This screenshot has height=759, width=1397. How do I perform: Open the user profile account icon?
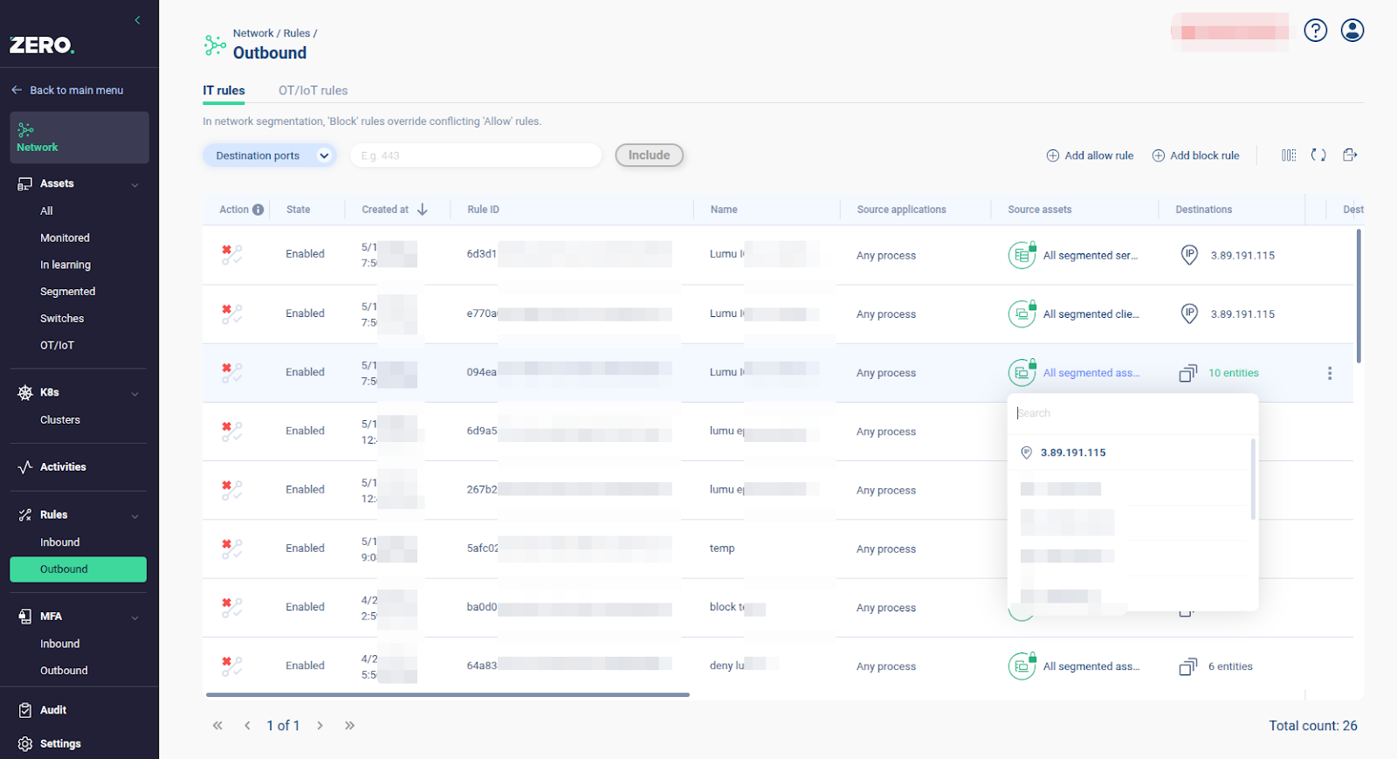pos(1352,31)
